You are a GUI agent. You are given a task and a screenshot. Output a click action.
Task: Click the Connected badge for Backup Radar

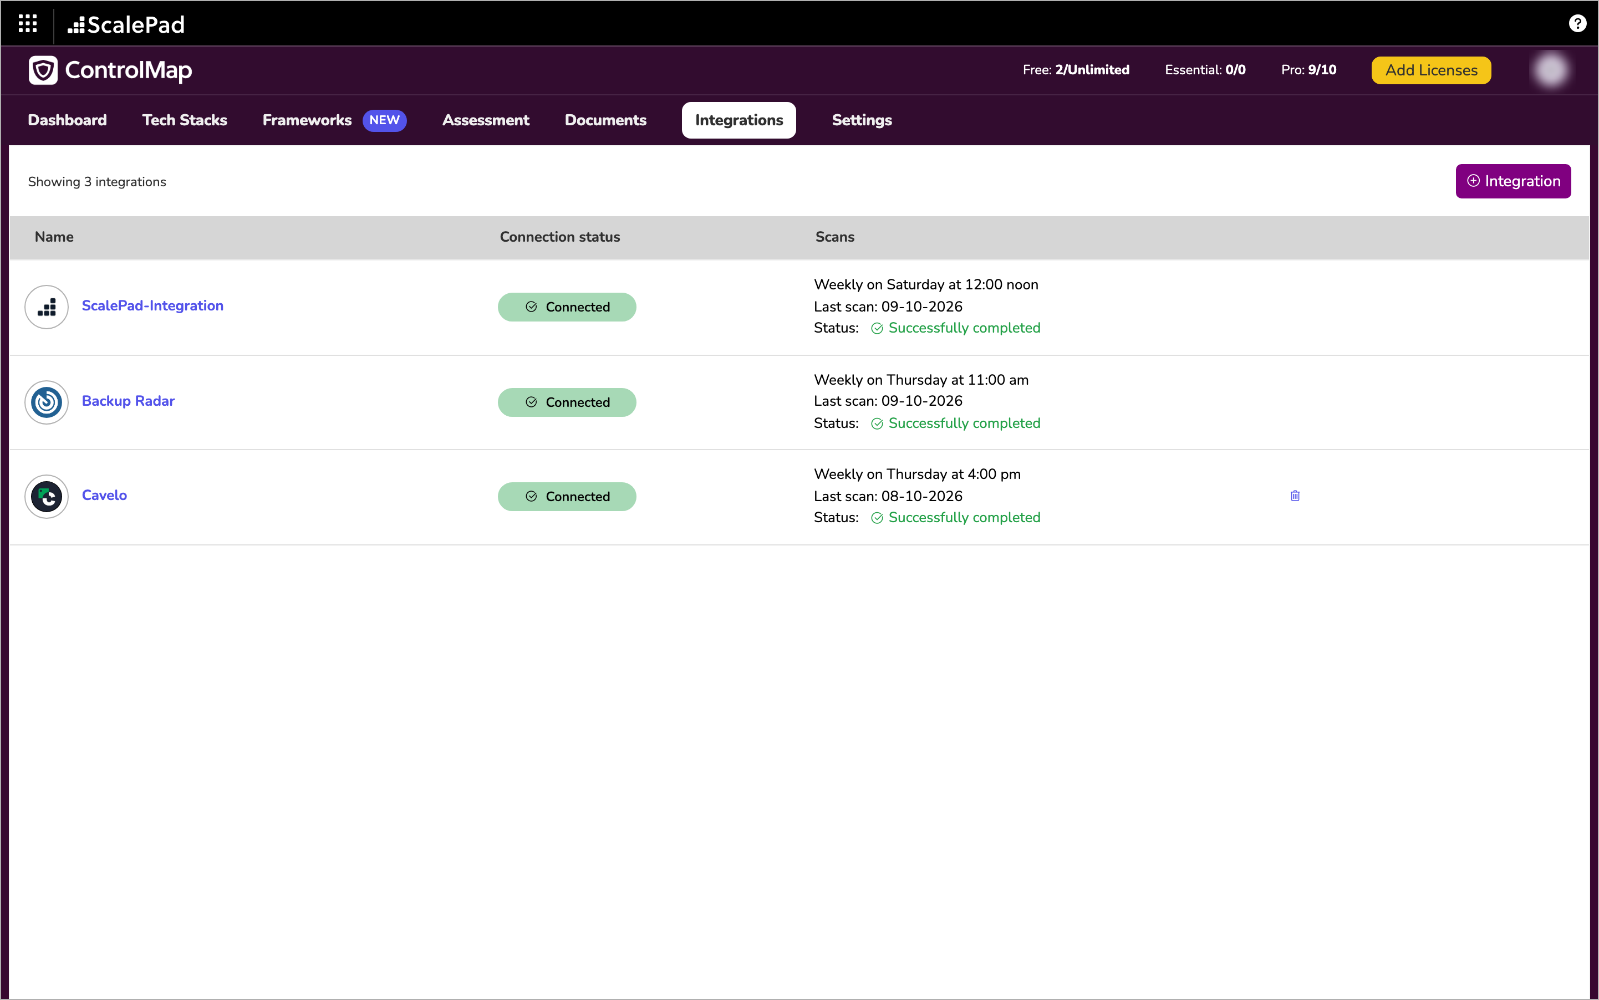click(x=567, y=402)
